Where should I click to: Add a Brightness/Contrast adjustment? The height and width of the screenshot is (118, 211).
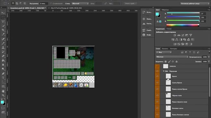pyautogui.click(x=175, y=35)
